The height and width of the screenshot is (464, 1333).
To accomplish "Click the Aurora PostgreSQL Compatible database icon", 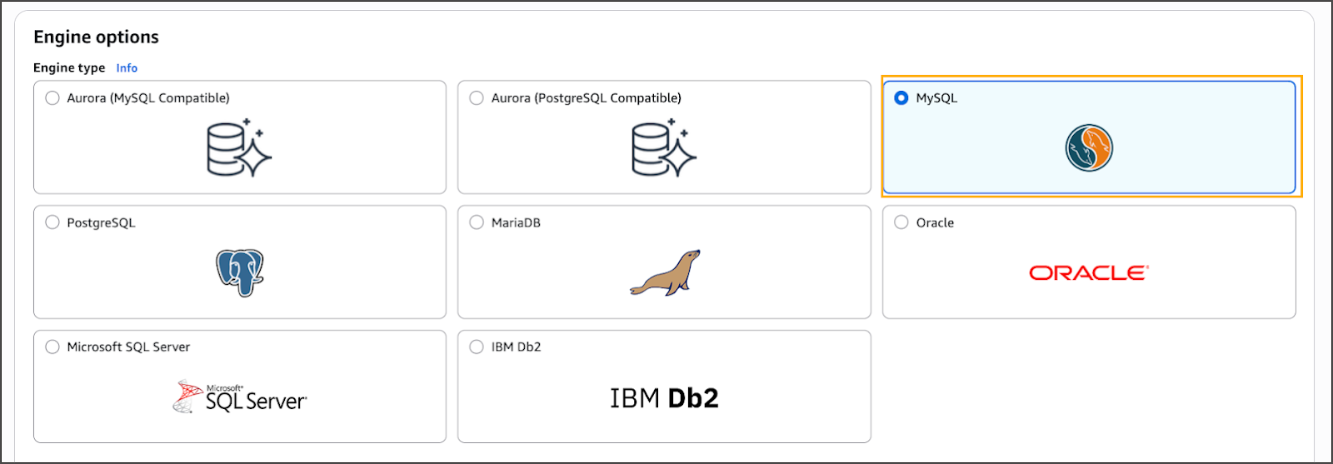I will 664,147.
